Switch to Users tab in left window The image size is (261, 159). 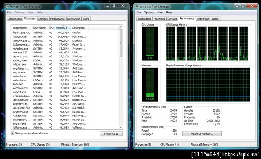(x=86, y=19)
